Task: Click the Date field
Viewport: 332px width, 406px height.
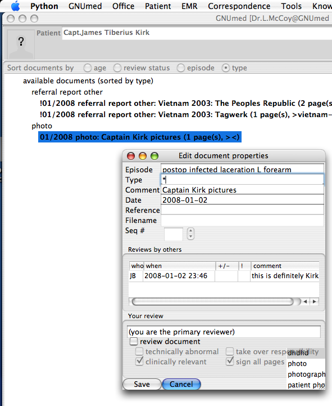Action: (242, 200)
